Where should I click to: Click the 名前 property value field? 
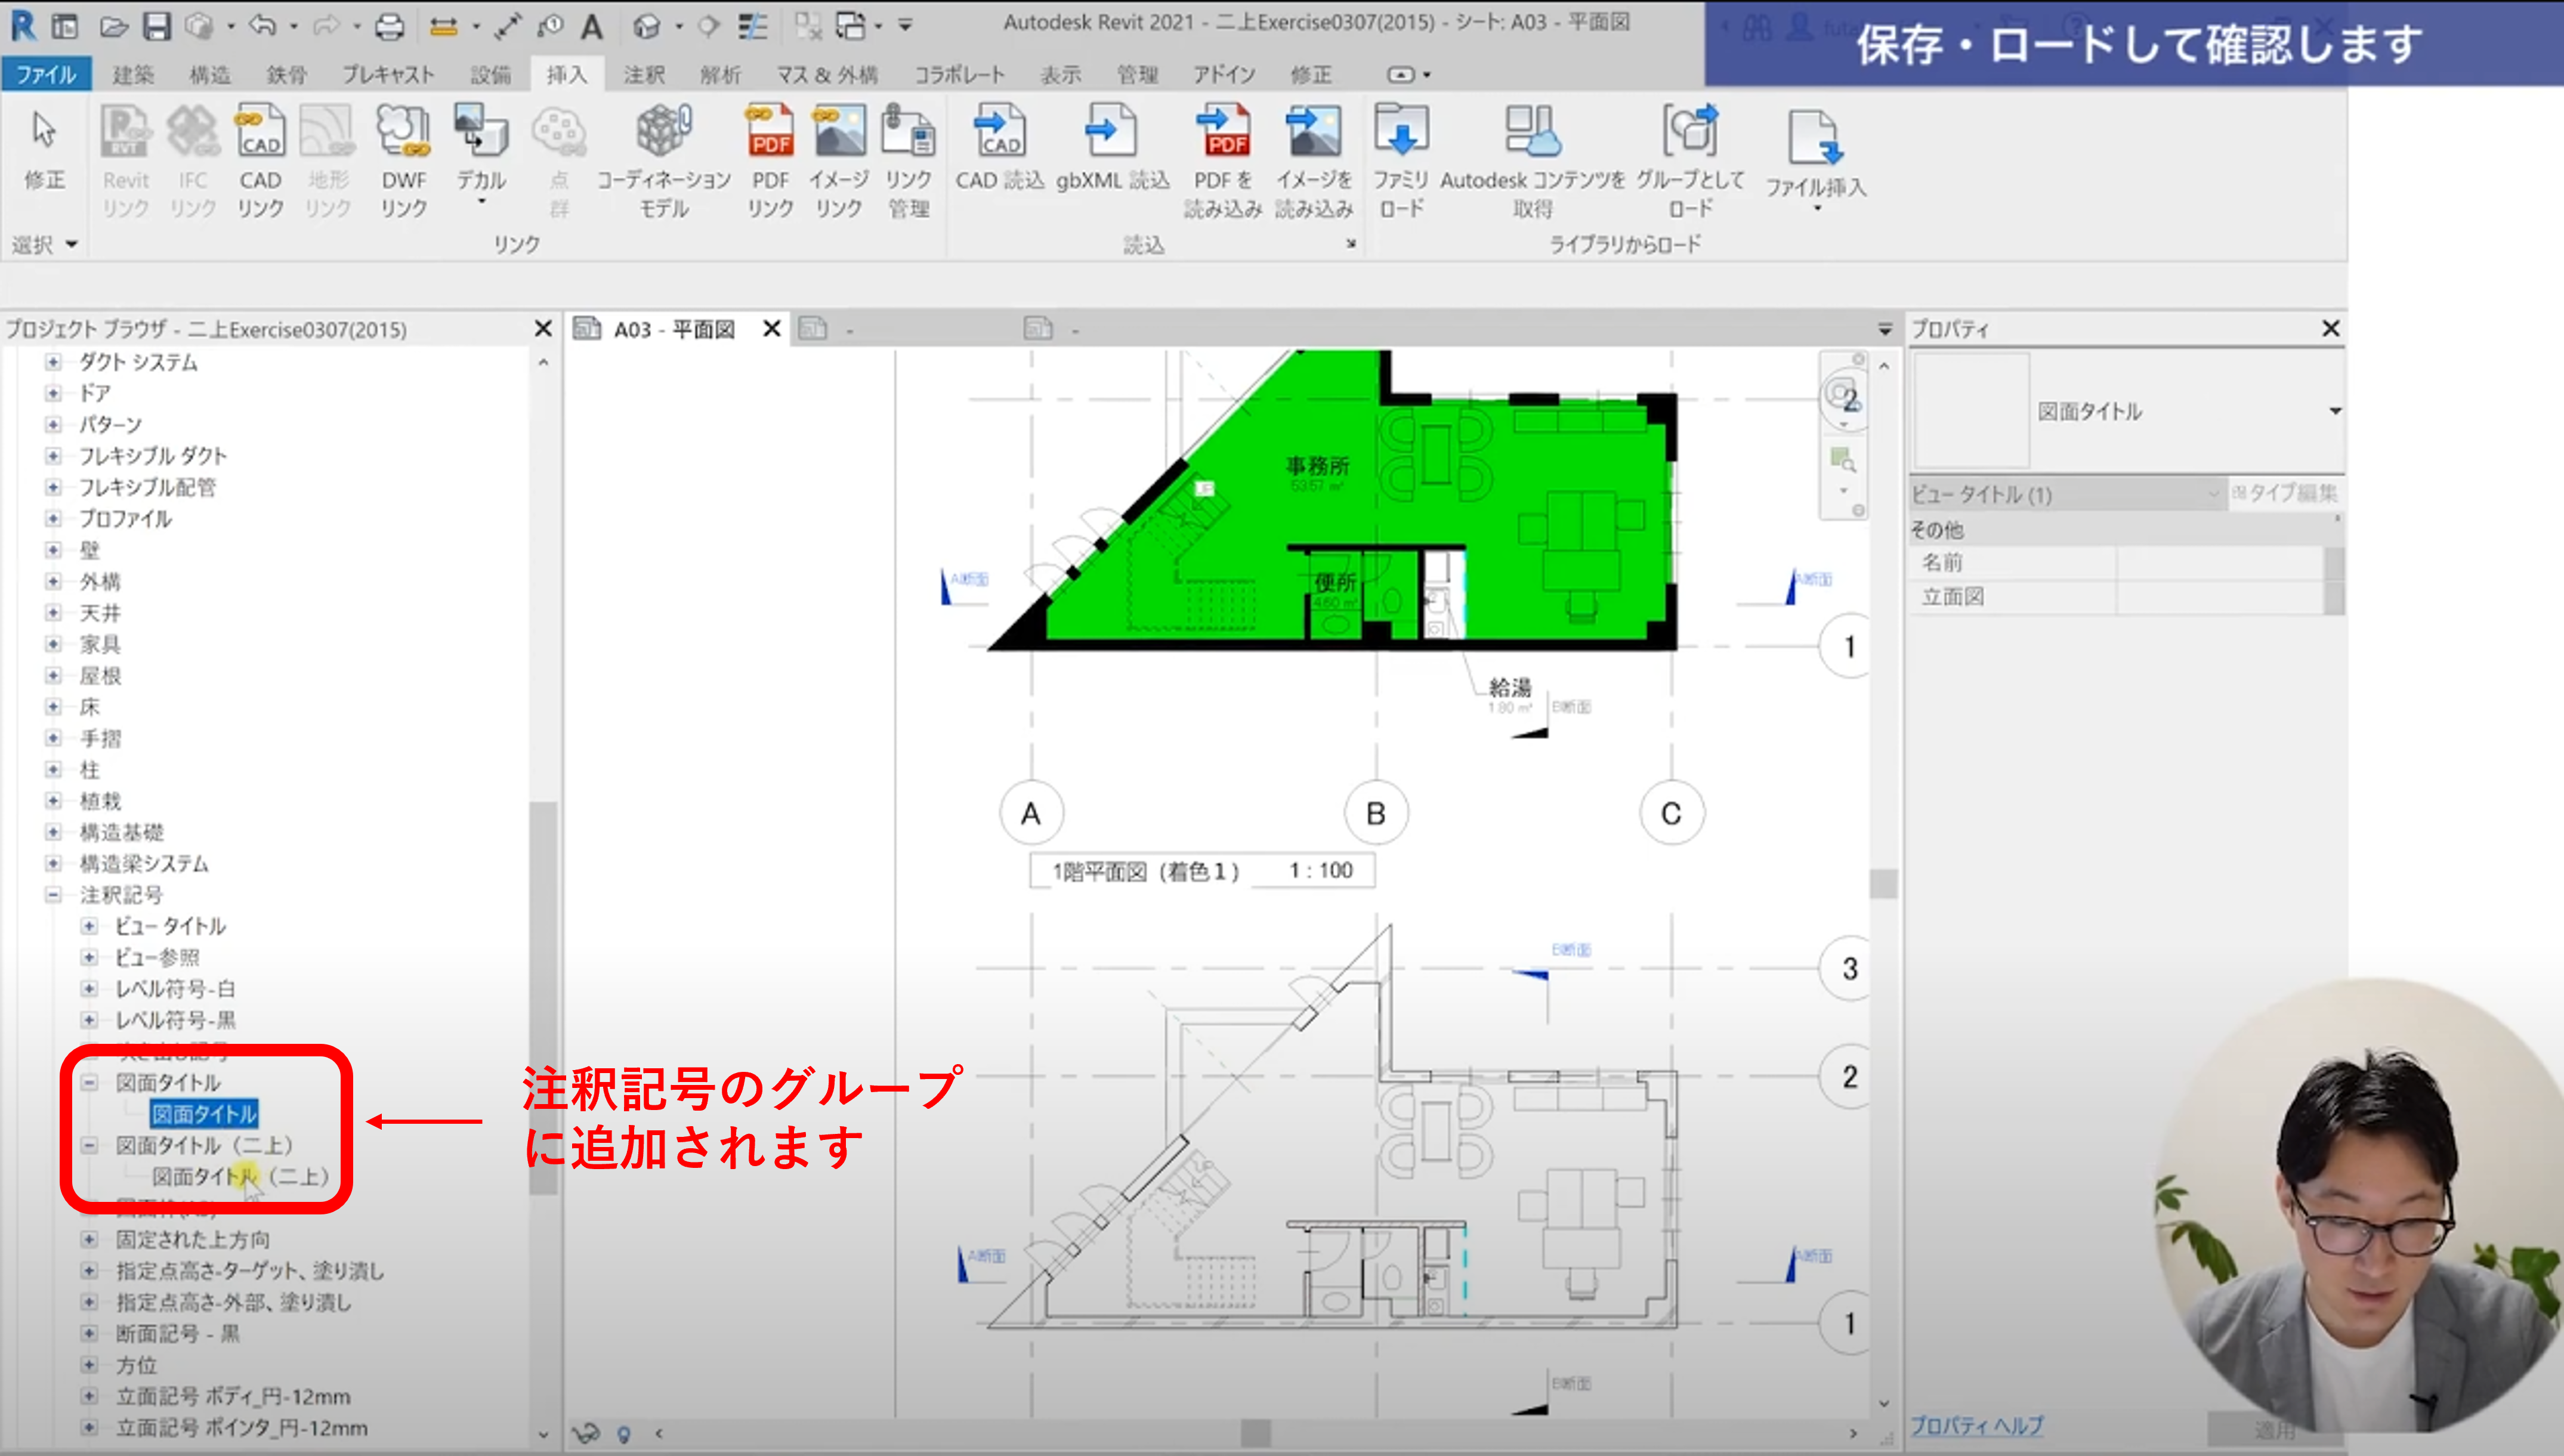click(2219, 563)
